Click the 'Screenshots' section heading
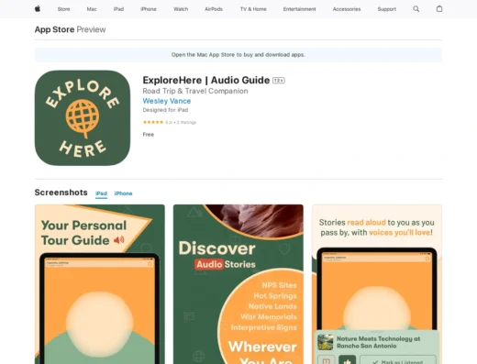Screen dimensions: 477x364 coord(61,193)
